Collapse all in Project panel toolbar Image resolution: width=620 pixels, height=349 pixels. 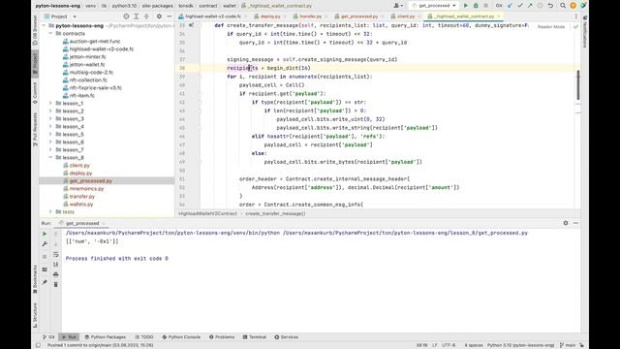tap(146, 16)
